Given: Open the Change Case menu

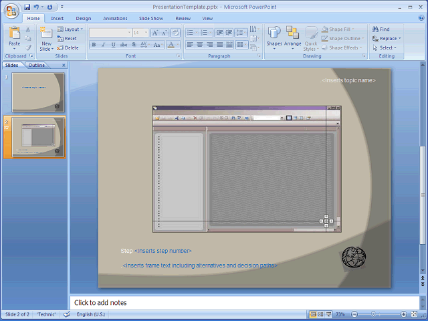Looking at the screenshot, I should [x=158, y=45].
